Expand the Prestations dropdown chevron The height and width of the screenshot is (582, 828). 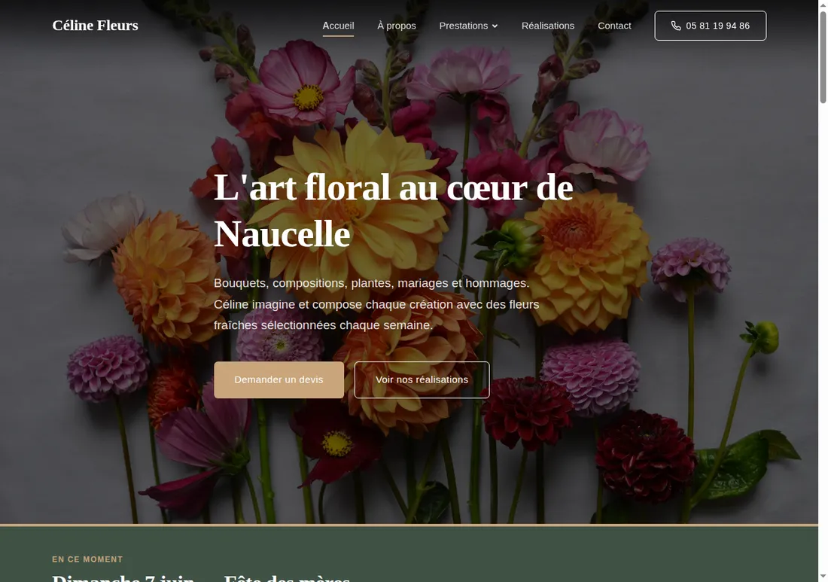[495, 26]
